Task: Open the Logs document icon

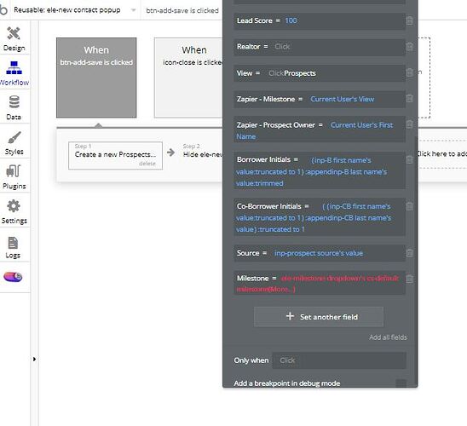Action: [13, 243]
